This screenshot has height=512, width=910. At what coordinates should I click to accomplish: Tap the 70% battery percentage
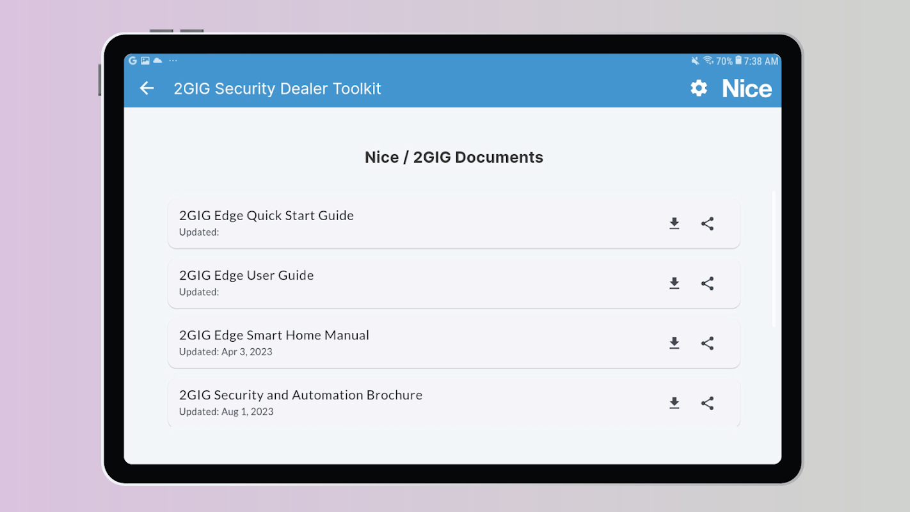click(724, 61)
